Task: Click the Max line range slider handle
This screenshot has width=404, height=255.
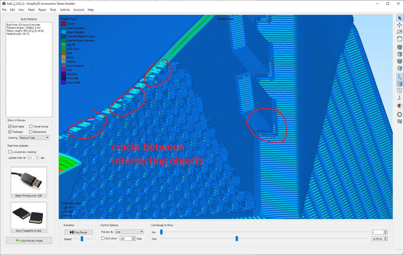Action: tap(237, 238)
